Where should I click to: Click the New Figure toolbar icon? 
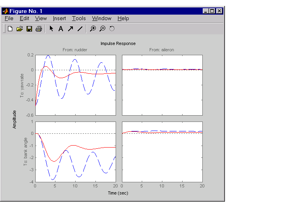click(x=10, y=28)
